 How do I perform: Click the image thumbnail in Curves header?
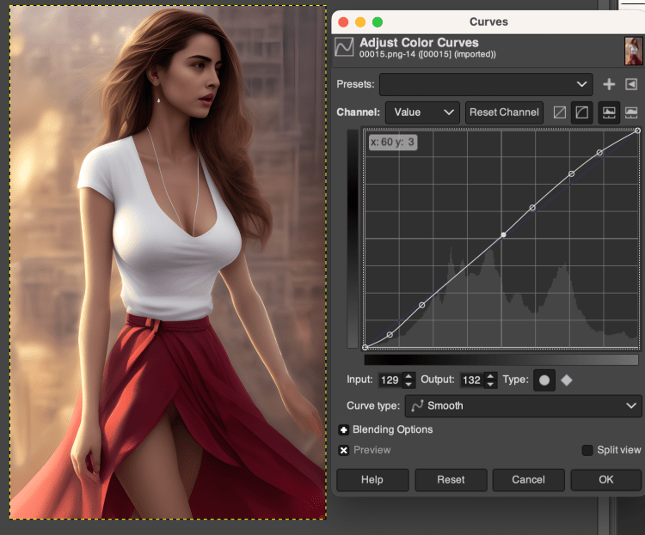pos(633,51)
